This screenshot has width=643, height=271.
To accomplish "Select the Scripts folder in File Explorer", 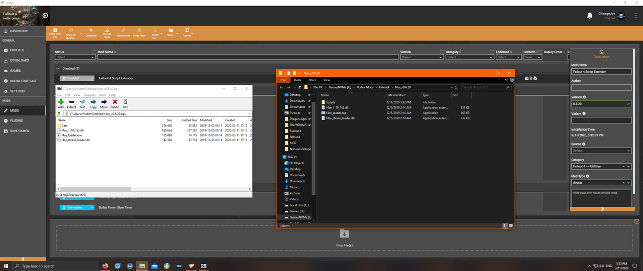I will pos(330,102).
